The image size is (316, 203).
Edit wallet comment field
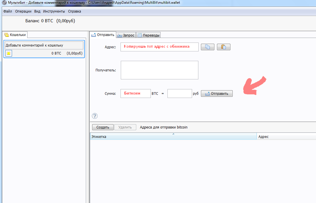click(x=44, y=45)
